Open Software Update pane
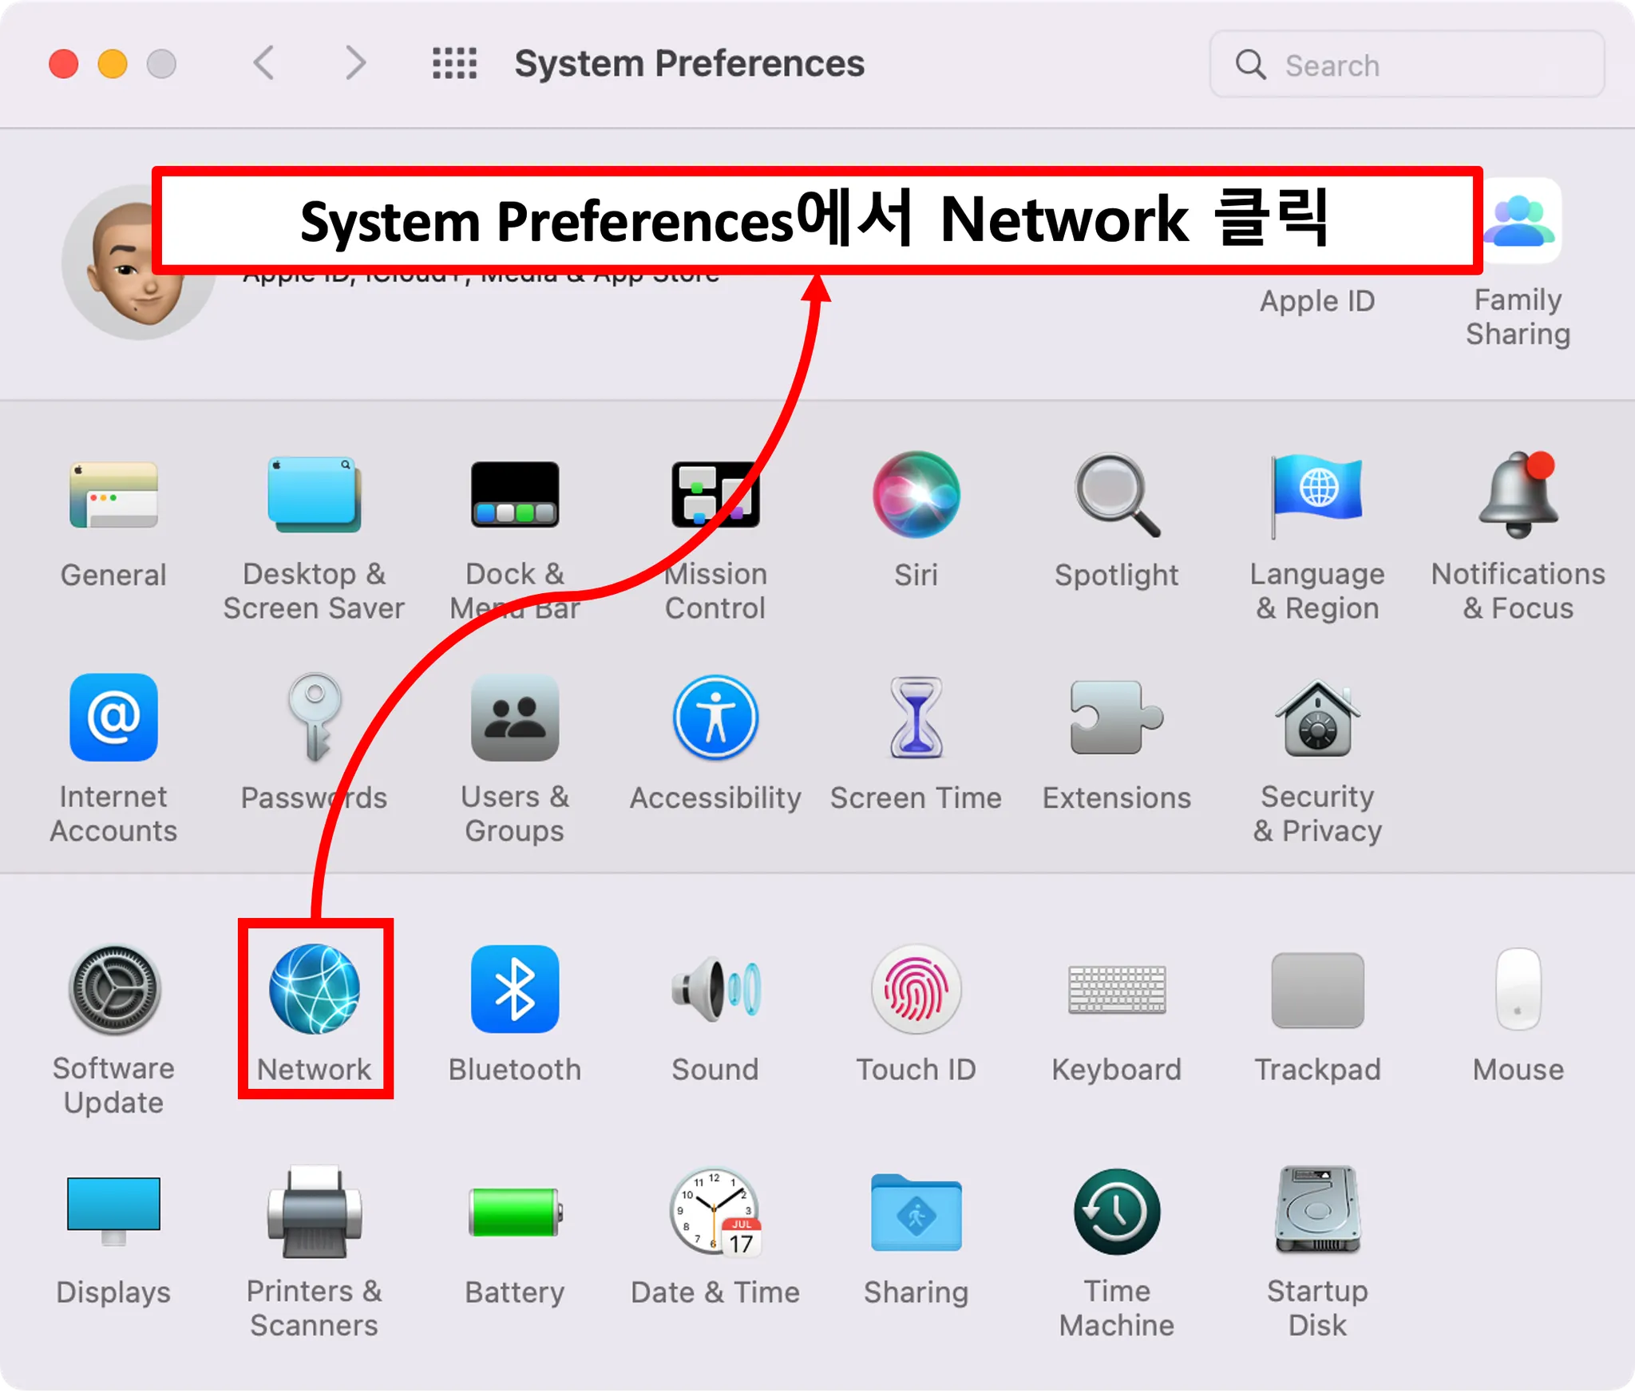This screenshot has width=1635, height=1393. click(114, 990)
